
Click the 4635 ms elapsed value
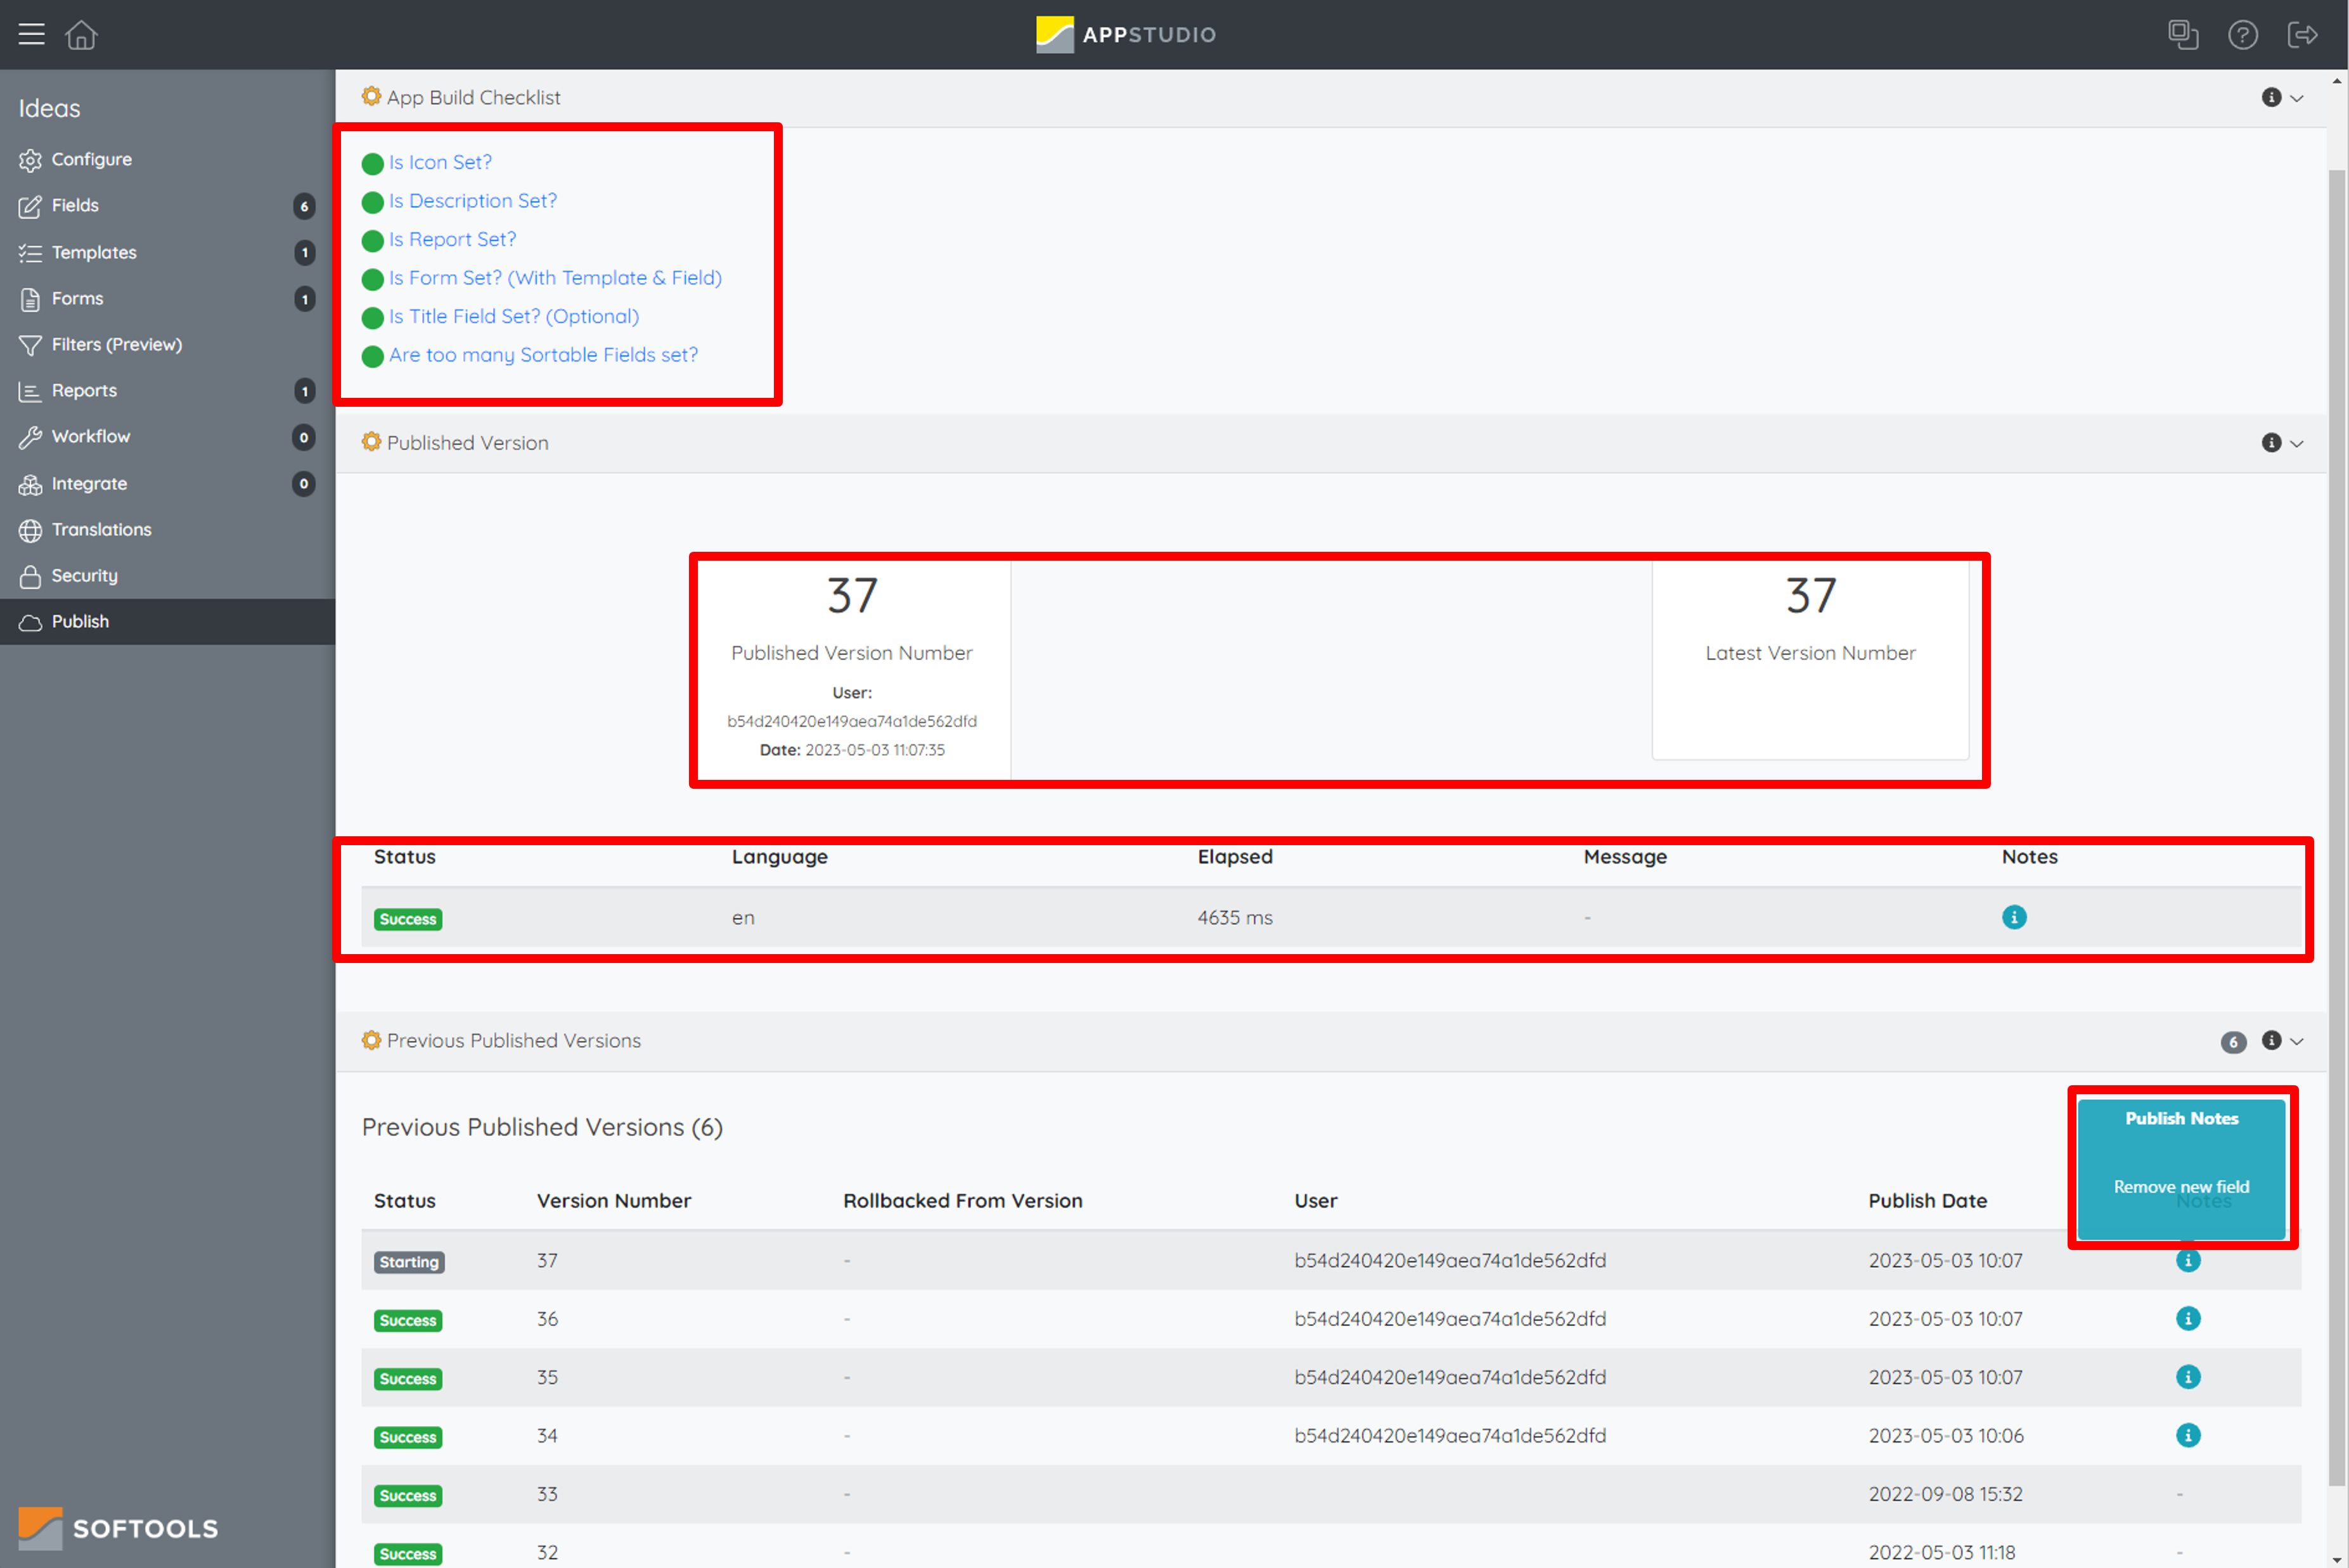(1235, 917)
